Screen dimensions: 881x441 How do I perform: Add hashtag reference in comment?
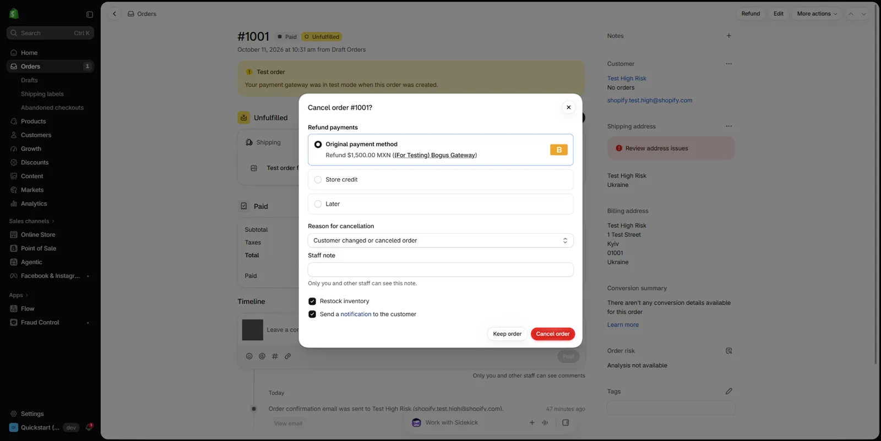[275, 356]
